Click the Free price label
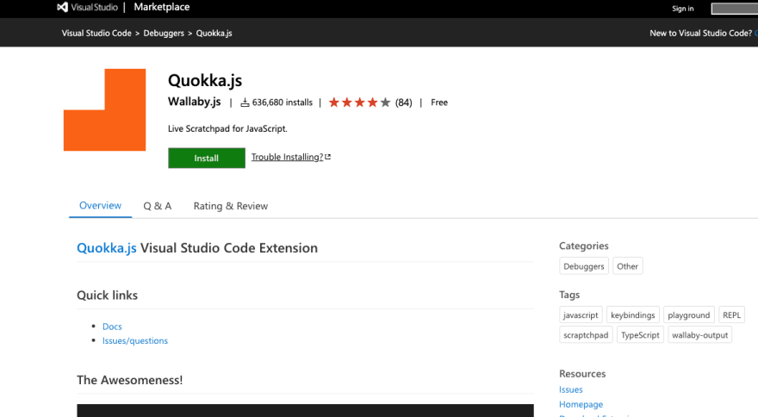The width and height of the screenshot is (758, 417). coord(439,103)
